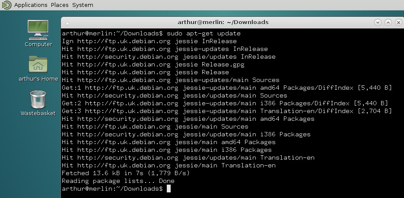Image resolution: width=404 pixels, height=198 pixels.
Task: Click the 'jessie/main amd64 Packages' line
Action: pyautogui.click(x=169, y=142)
